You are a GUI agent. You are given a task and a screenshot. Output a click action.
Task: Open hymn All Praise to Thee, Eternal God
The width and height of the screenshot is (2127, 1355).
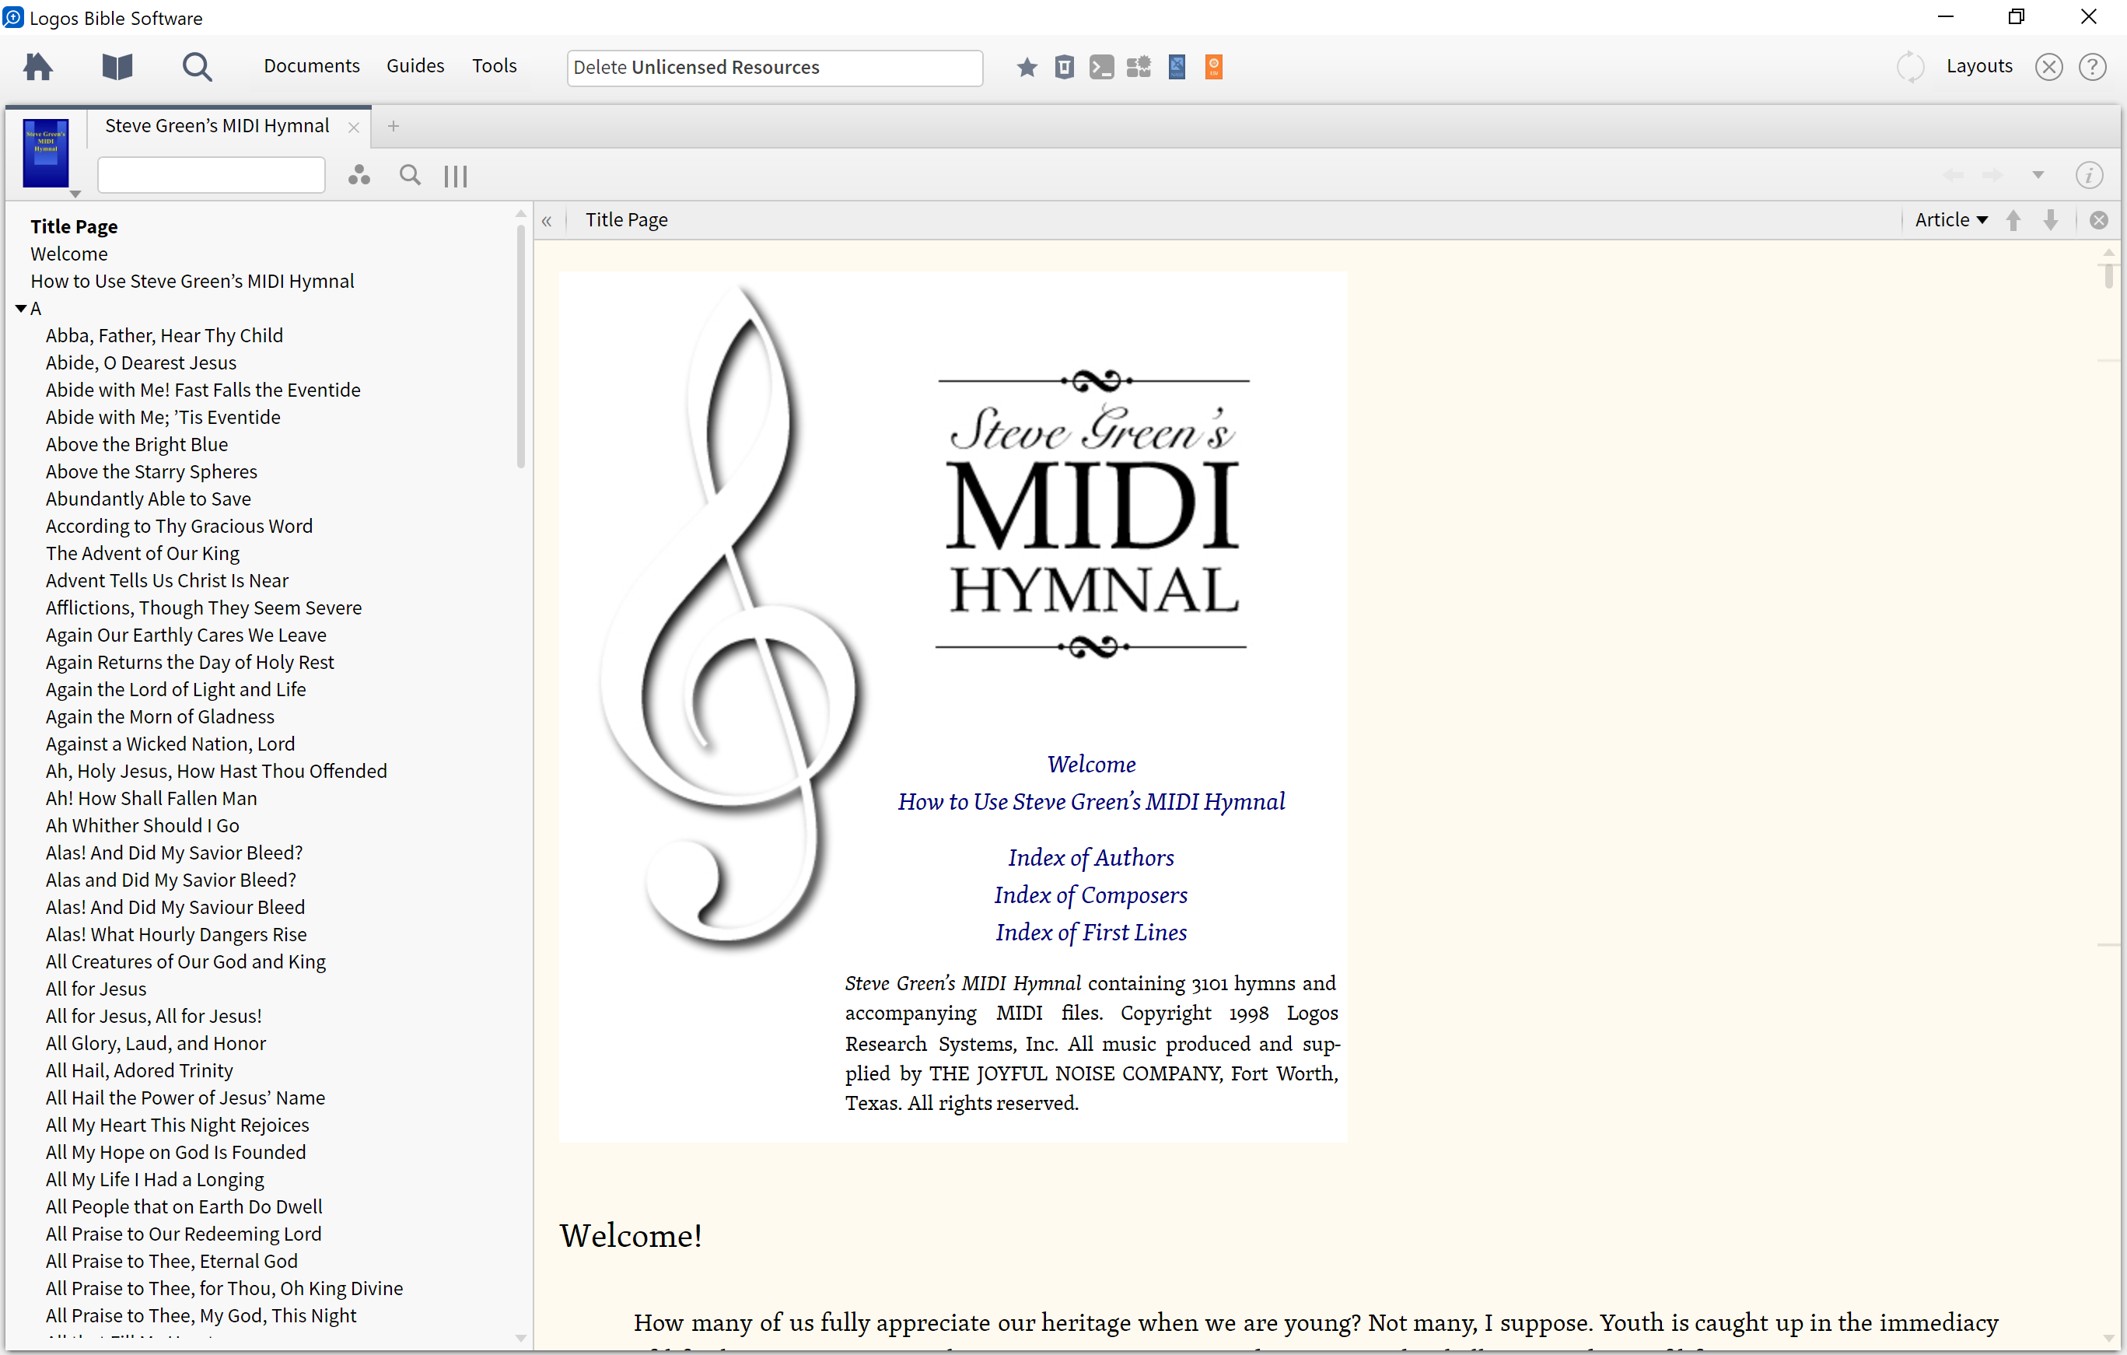(x=171, y=1262)
